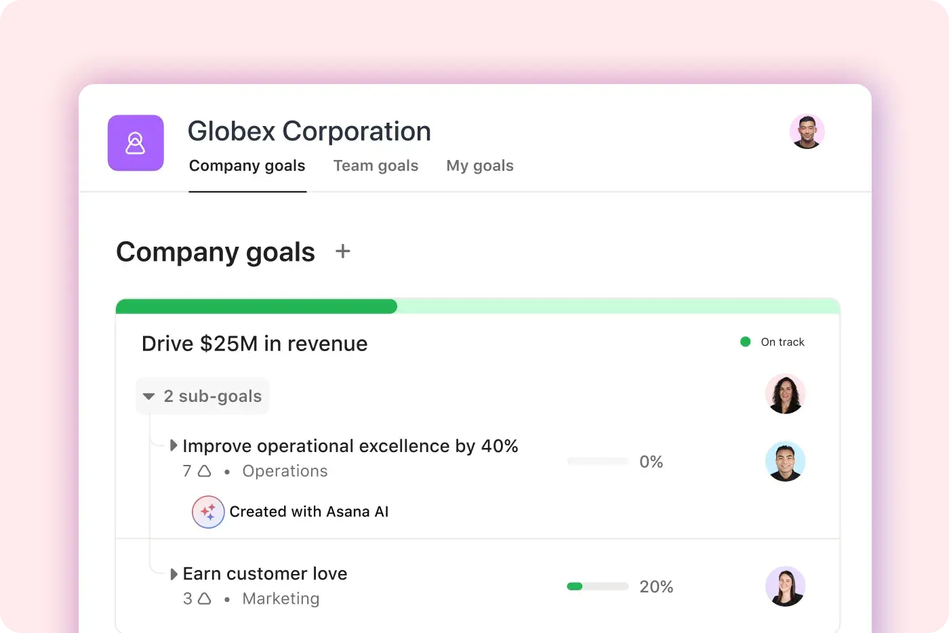The width and height of the screenshot is (949, 633).
Task: Click the On track status label
Action: tap(783, 342)
